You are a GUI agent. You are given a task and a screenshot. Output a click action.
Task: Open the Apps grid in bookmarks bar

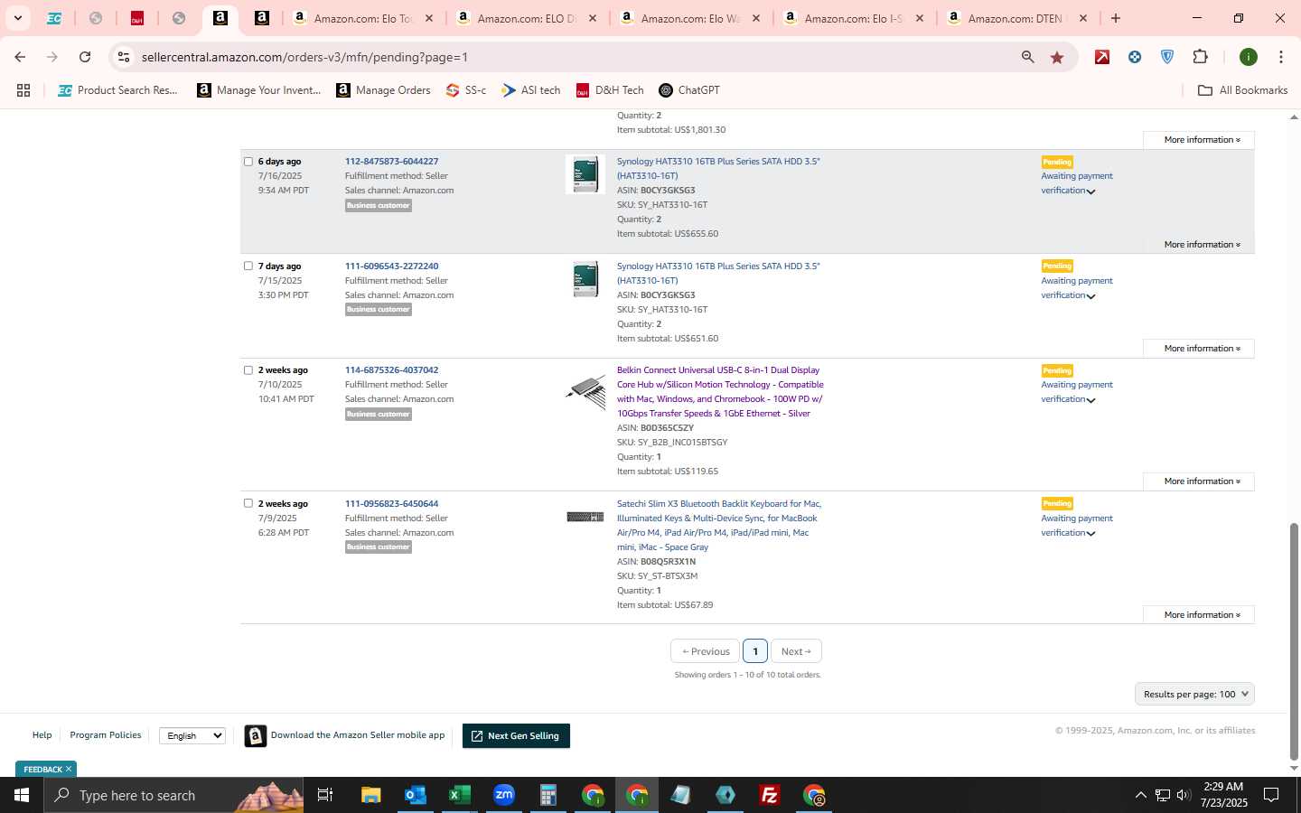(x=23, y=90)
